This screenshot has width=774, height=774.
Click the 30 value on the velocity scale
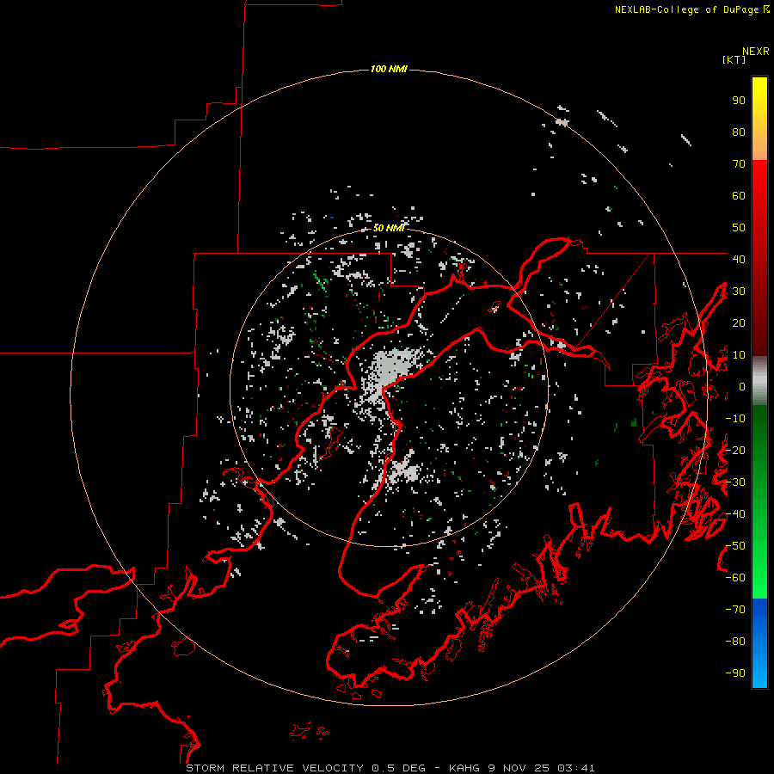[739, 292]
